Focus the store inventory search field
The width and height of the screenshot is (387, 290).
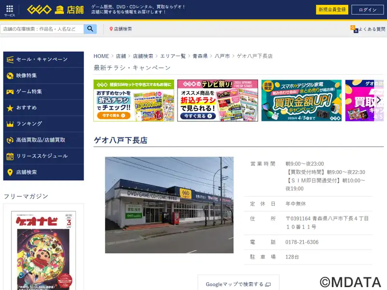pyautogui.click(x=42, y=29)
